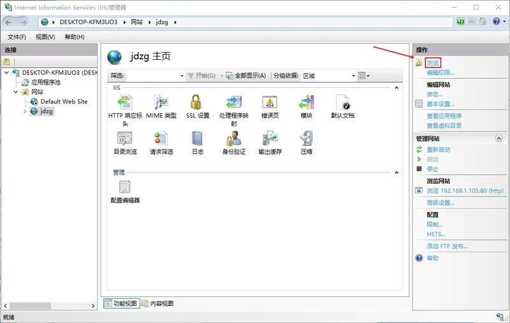Open the SSL 设置 feature icon

pyautogui.click(x=198, y=102)
